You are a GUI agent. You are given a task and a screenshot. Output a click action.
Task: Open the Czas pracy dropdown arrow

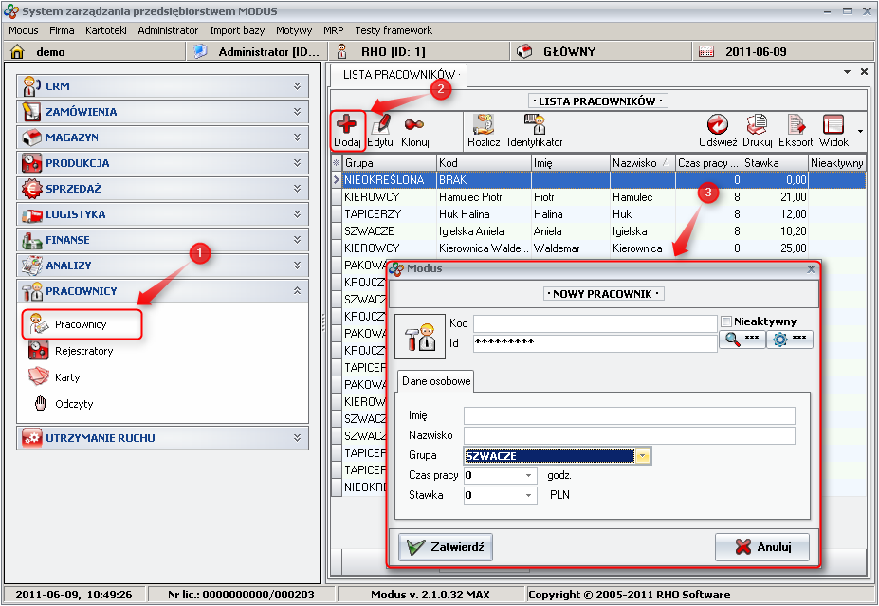coord(527,475)
